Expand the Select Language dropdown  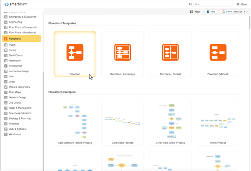coord(233,12)
